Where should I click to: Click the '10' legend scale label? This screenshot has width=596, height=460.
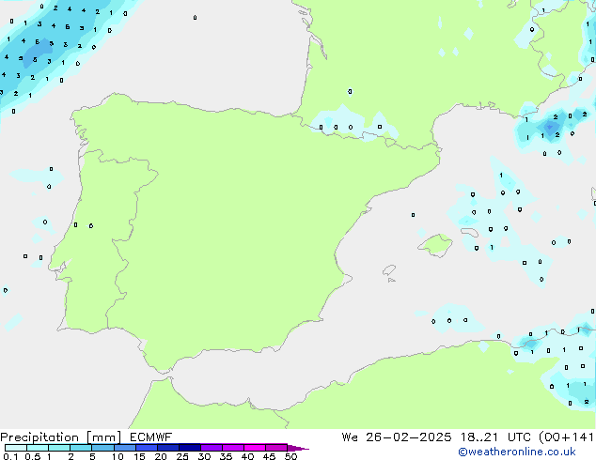point(118,456)
